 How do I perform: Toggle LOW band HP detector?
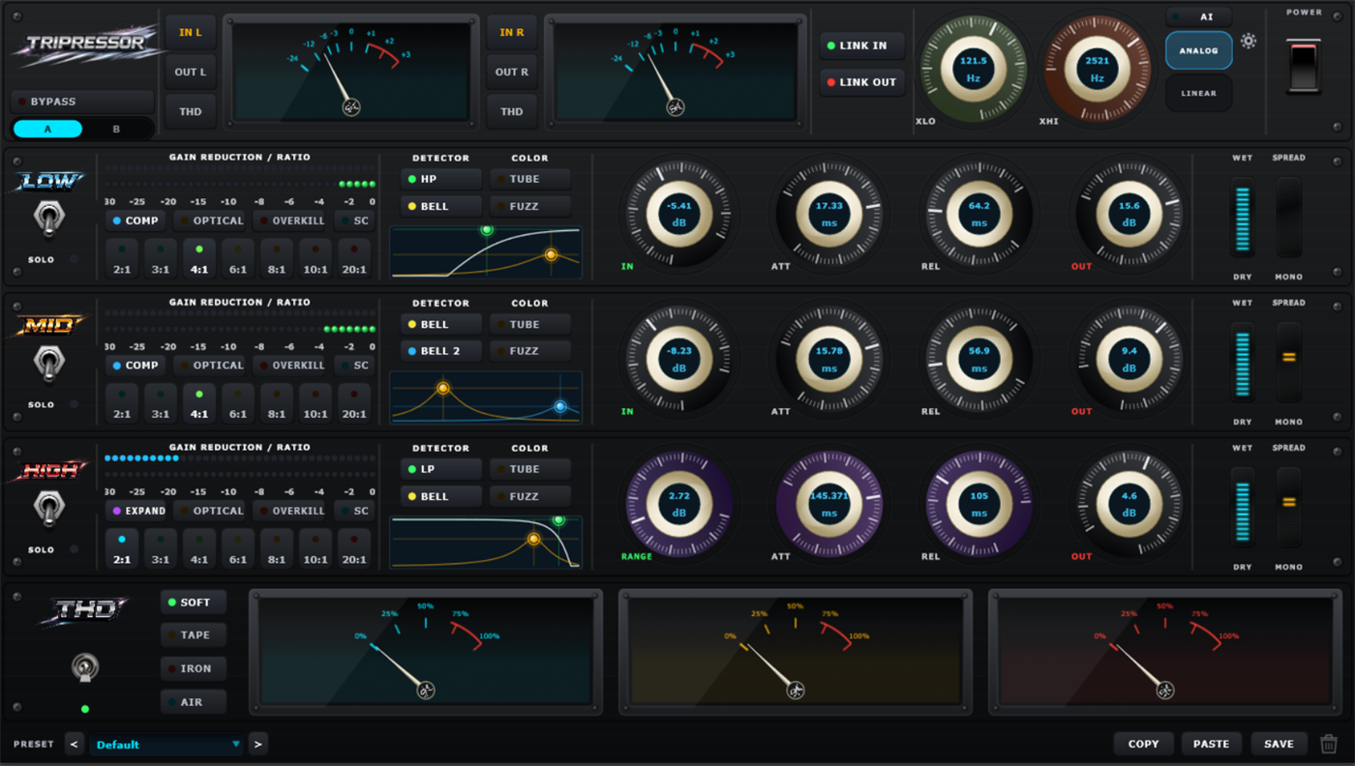point(441,179)
